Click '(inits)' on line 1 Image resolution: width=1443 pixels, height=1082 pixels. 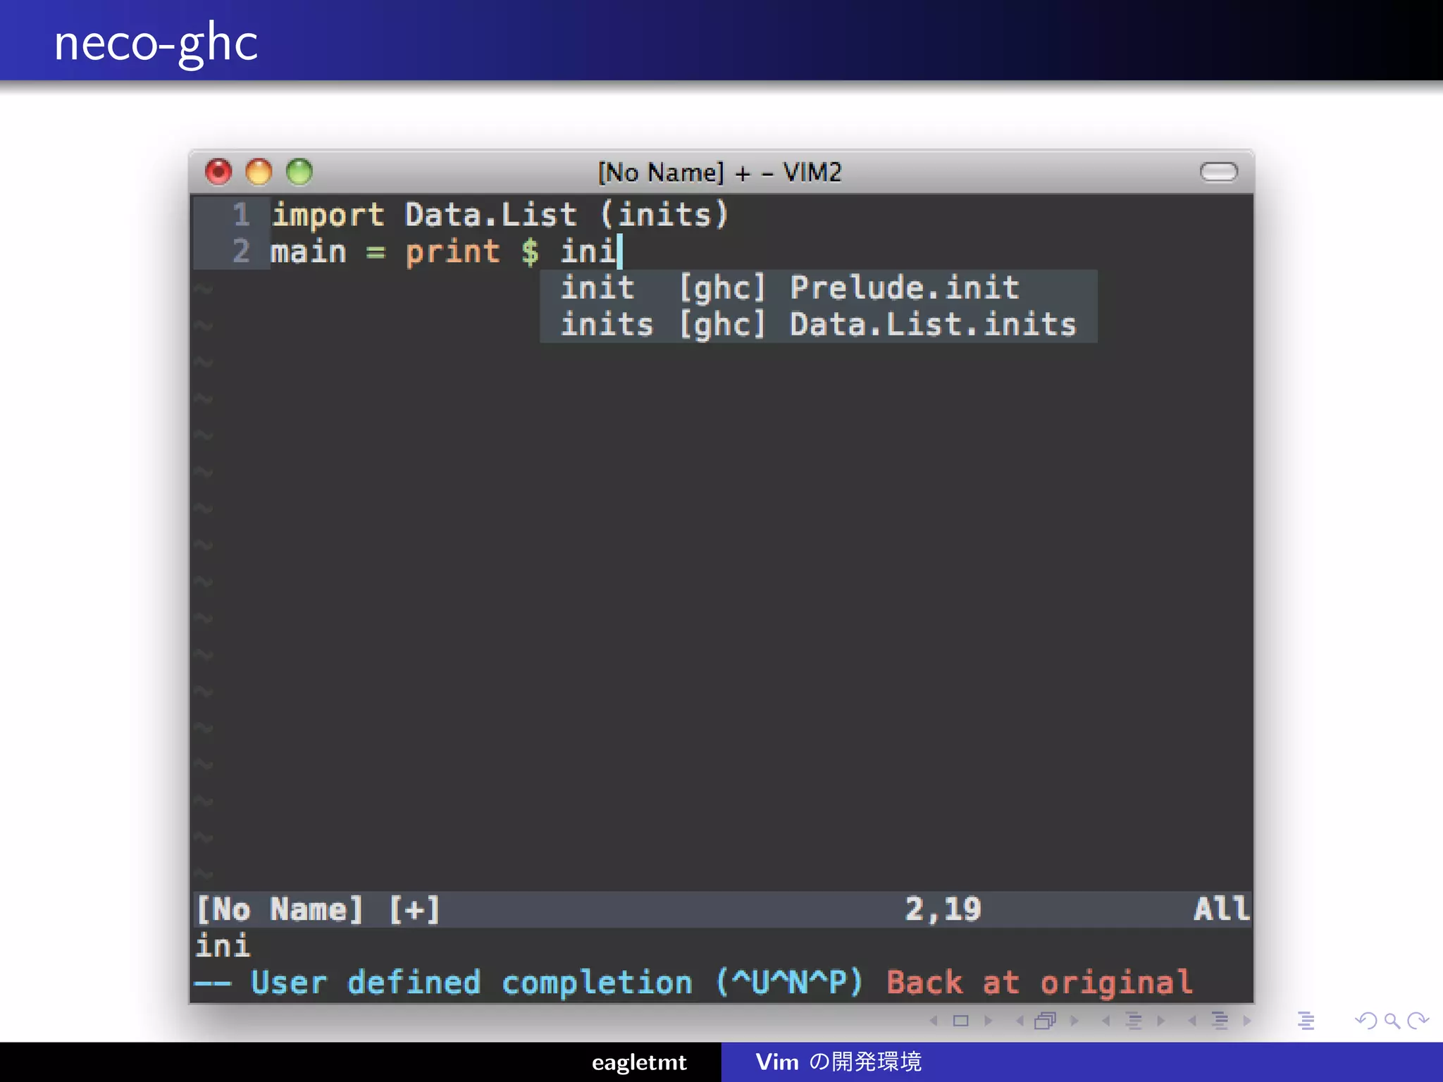tap(664, 214)
